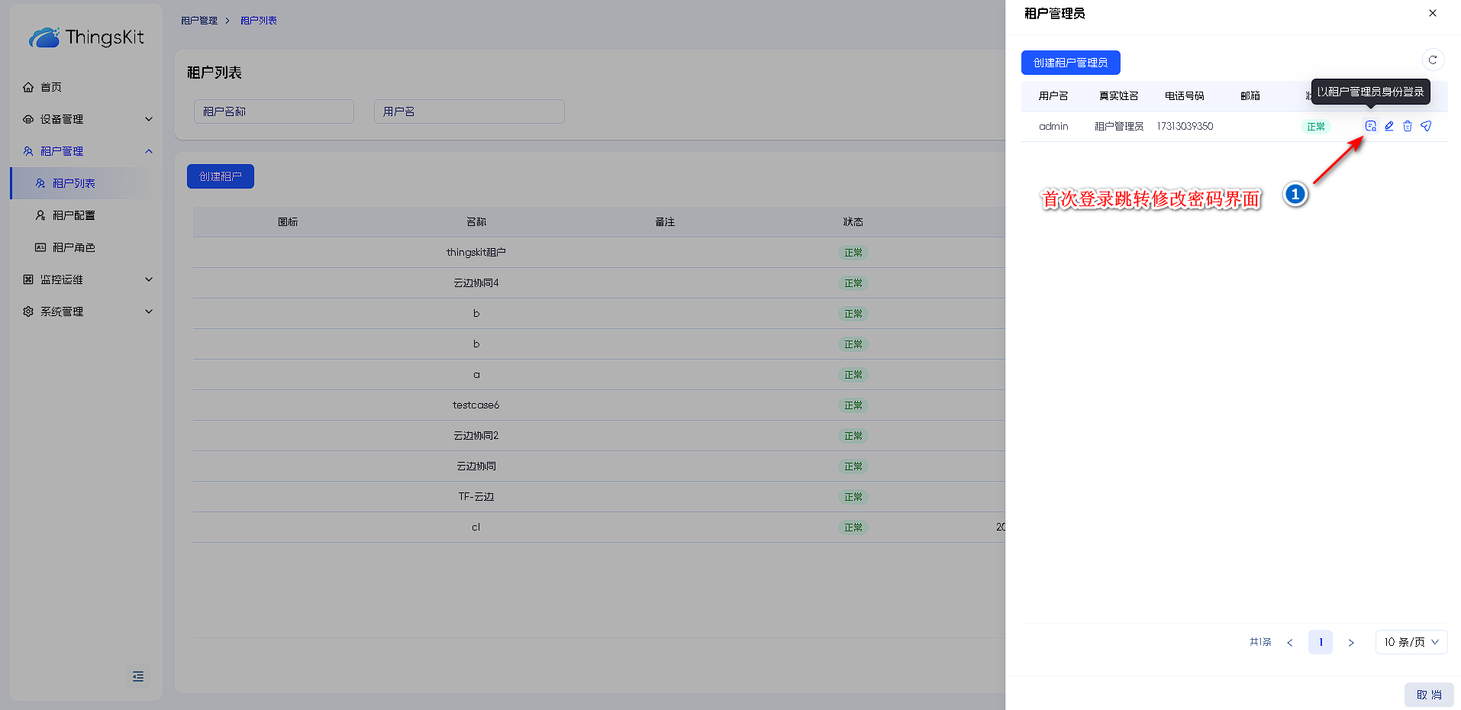Screen dimensions: 1461x710
Task: Click the 取消 button in drawer
Action: click(x=1429, y=695)
